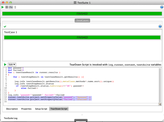Click the TestCases panel header tab
Image resolution: width=164 pixels, height=122 pixels.
click(82, 20)
